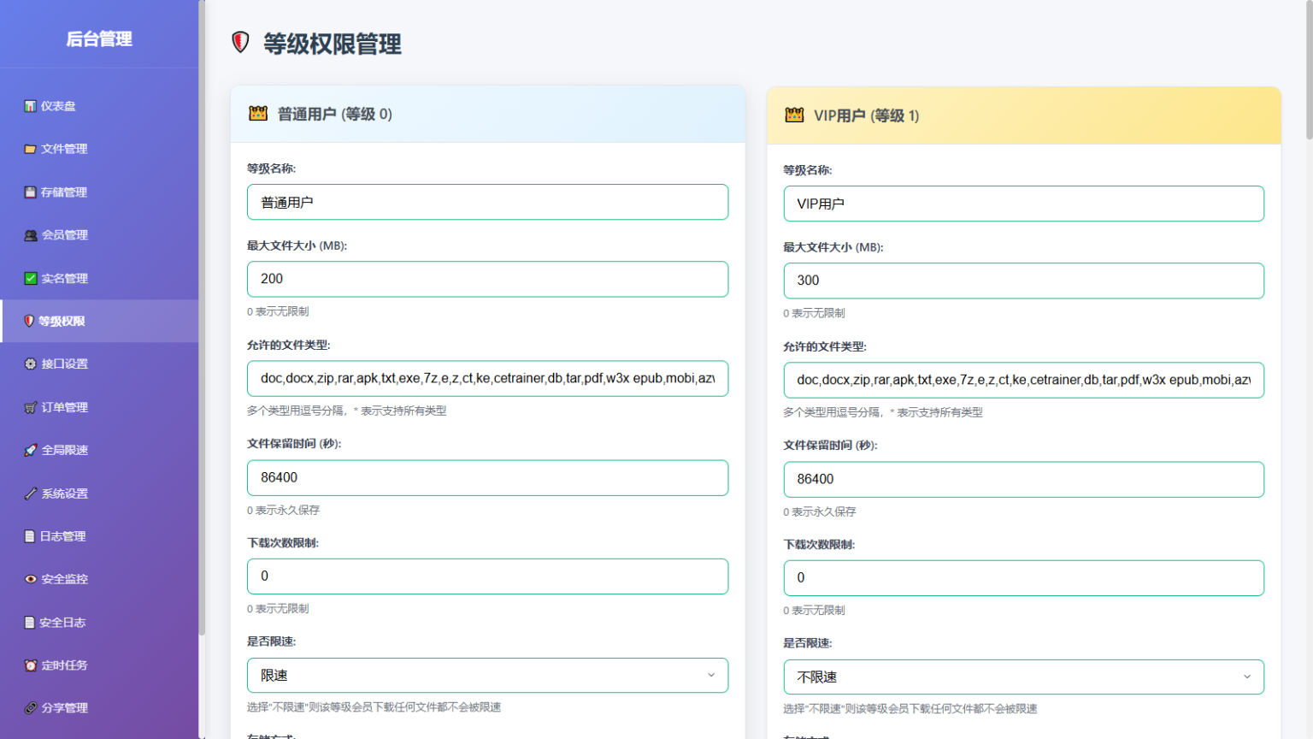
Task: Click the dashboard chart icon in sidebar
Action: tap(30, 106)
